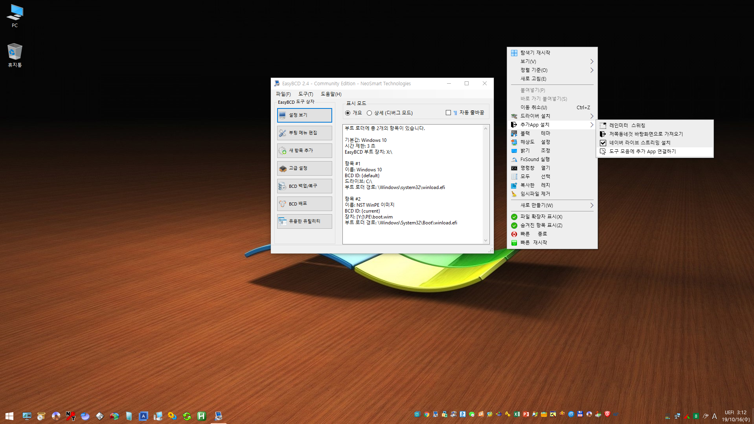Open BCD 백업/복구 in EasyBCD

tap(305, 186)
